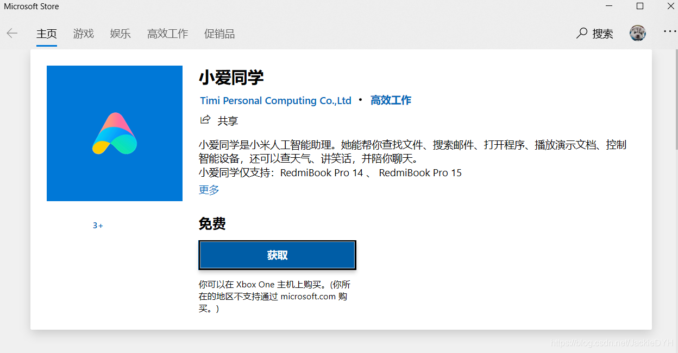Screen dimensions: 678x353
Task: Open the 主页 tab
Action: (x=47, y=34)
